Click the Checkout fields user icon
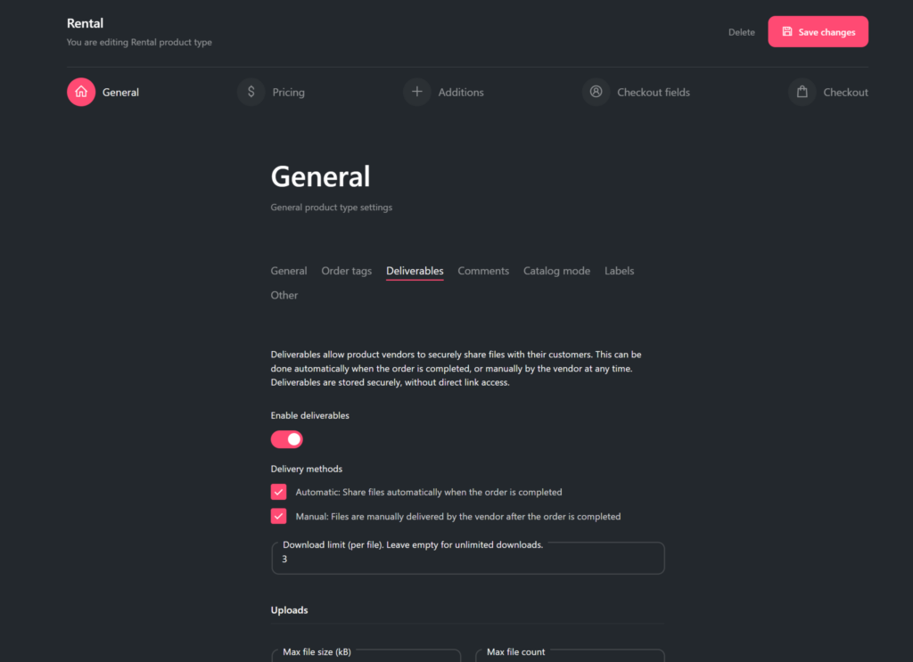This screenshot has width=913, height=662. (x=596, y=92)
